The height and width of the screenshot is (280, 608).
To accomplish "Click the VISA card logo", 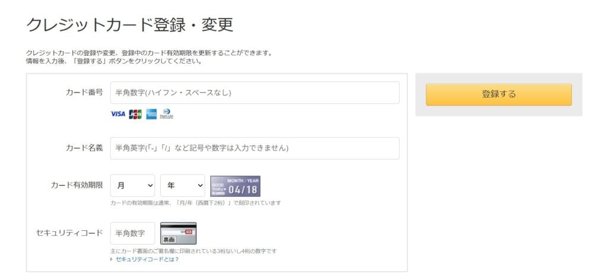I will pyautogui.click(x=118, y=114).
